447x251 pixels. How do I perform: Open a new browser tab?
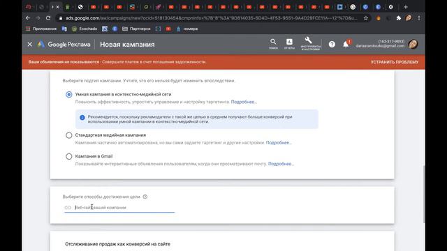406,7
